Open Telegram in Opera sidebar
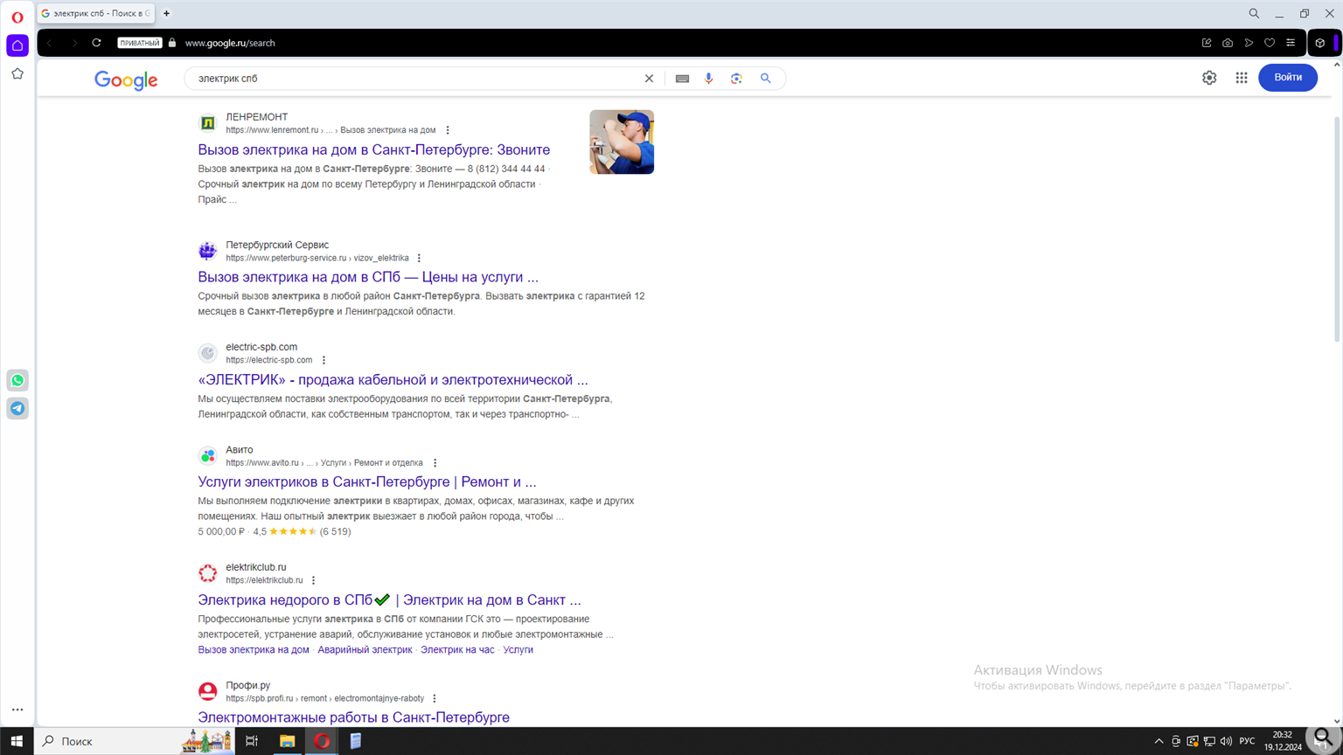This screenshot has height=755, width=1343. point(17,408)
